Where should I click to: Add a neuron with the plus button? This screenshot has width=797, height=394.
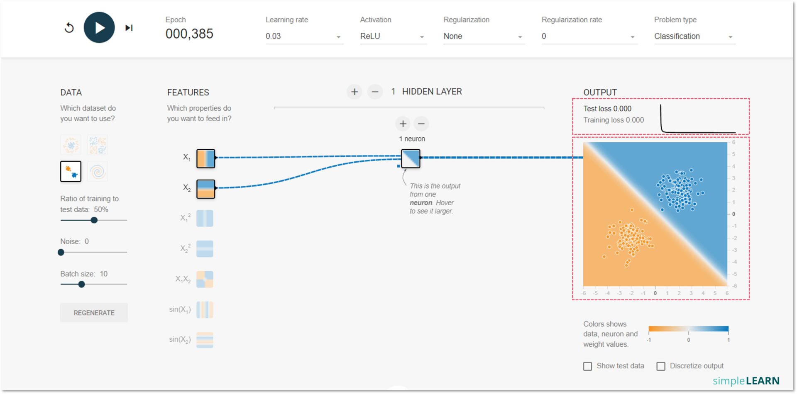(403, 124)
